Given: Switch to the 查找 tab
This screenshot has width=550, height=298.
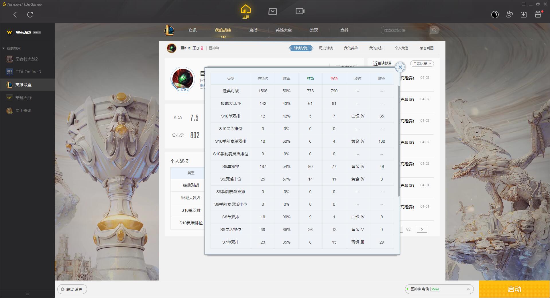Looking at the screenshot, I should 344,30.
